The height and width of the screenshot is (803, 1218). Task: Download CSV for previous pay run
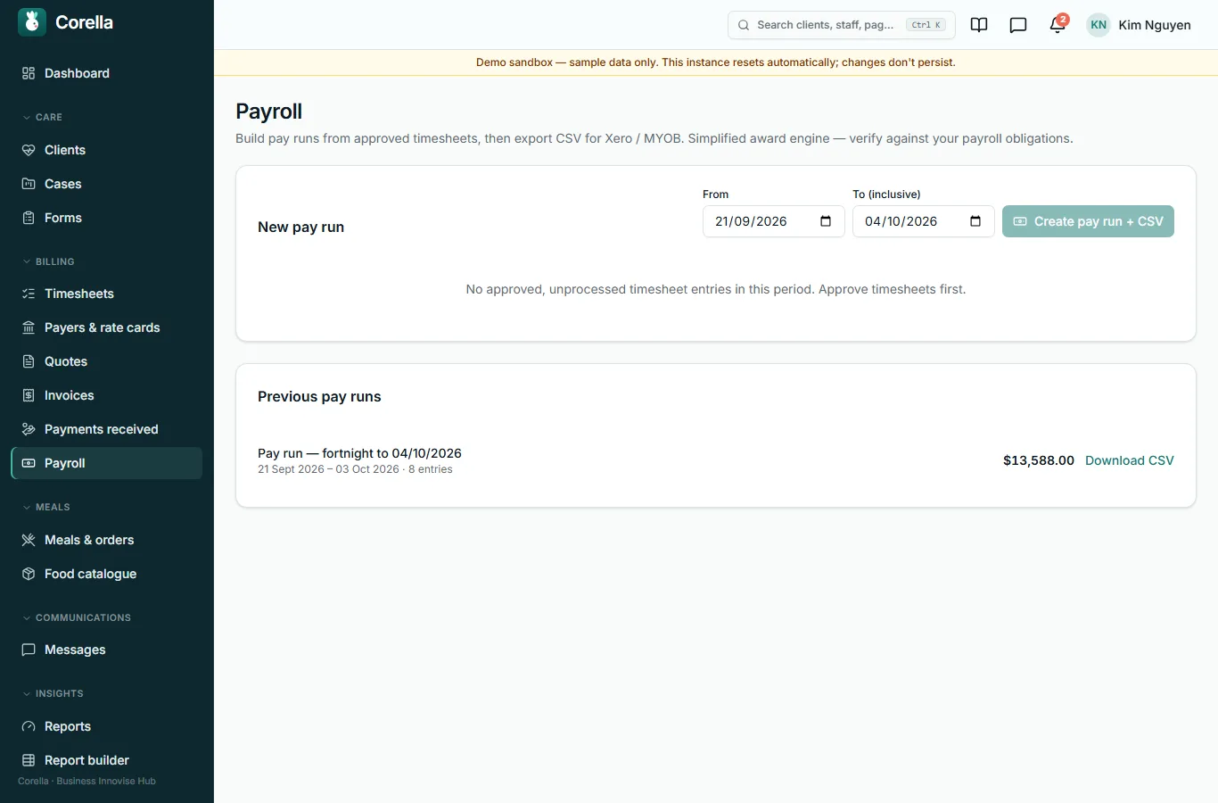tap(1129, 460)
